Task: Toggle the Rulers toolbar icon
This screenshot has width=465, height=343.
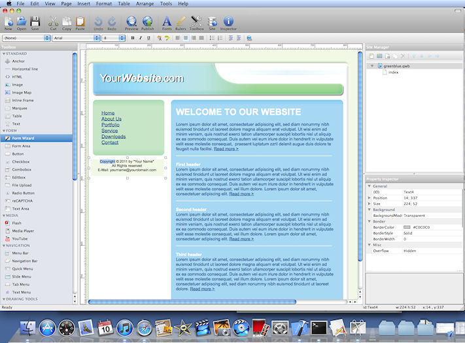Action: click(181, 23)
